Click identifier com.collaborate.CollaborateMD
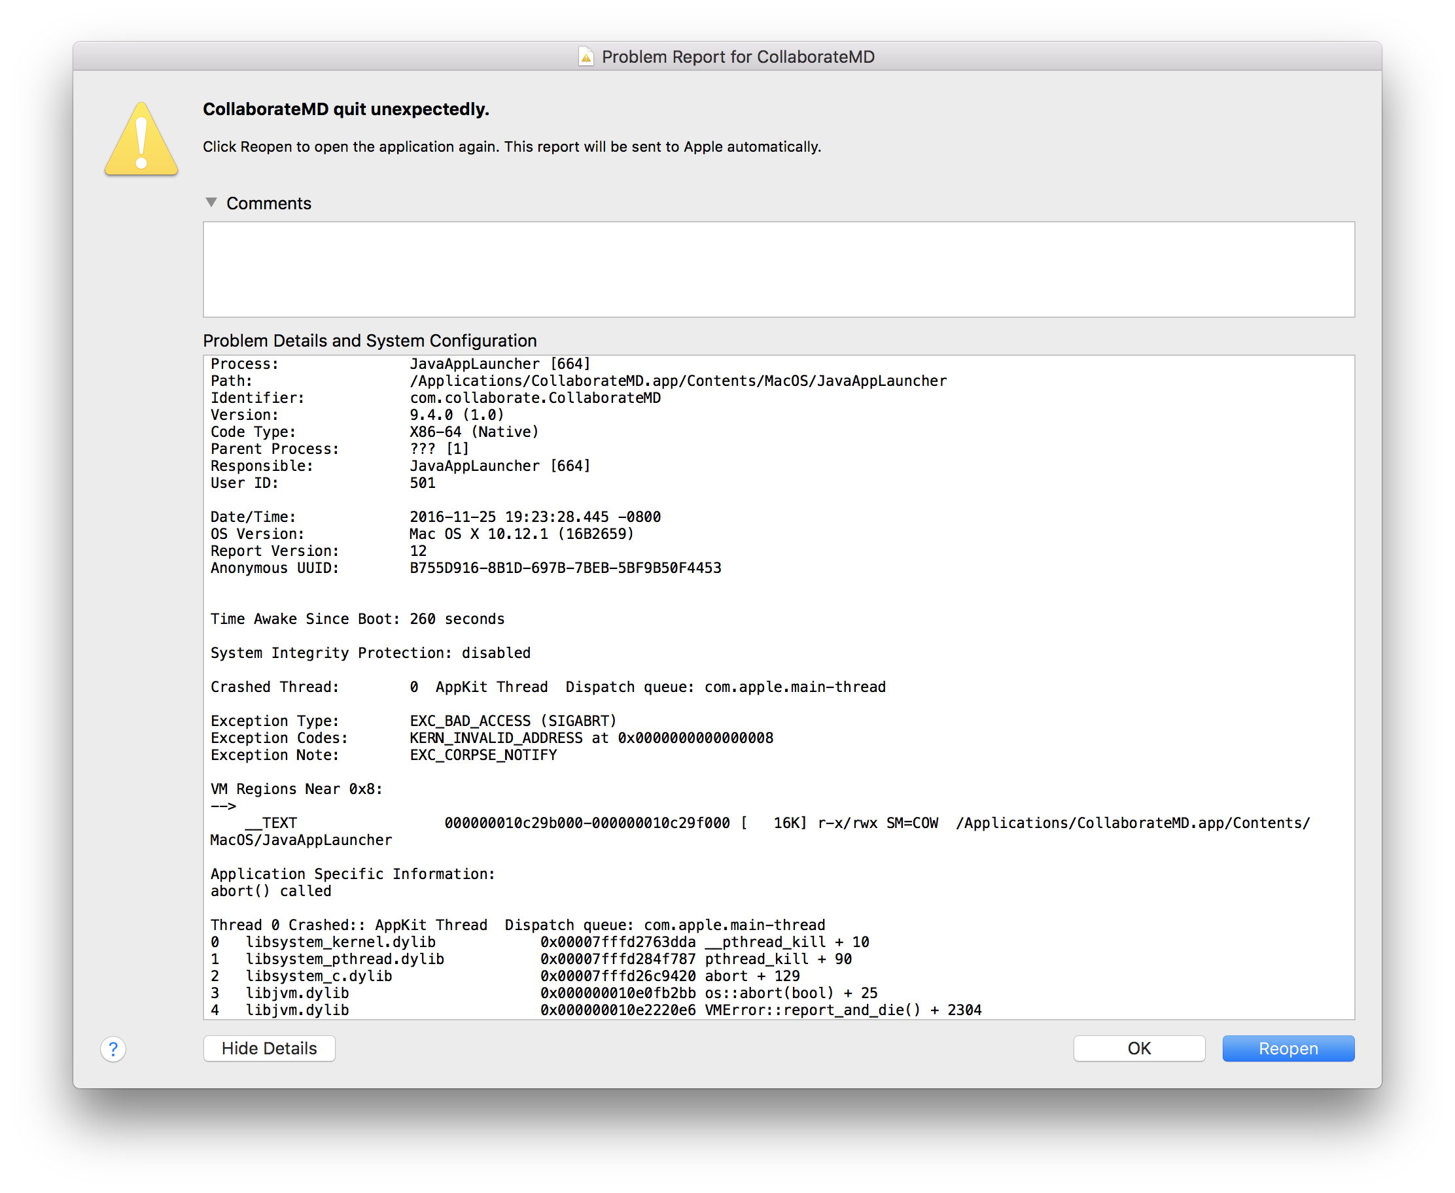Image resolution: width=1455 pixels, height=1193 pixels. 535,398
